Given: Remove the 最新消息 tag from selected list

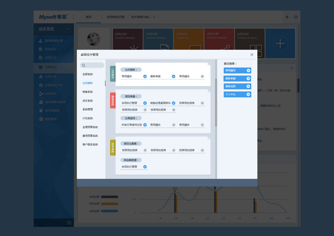Looking at the screenshot, I should tap(248, 86).
